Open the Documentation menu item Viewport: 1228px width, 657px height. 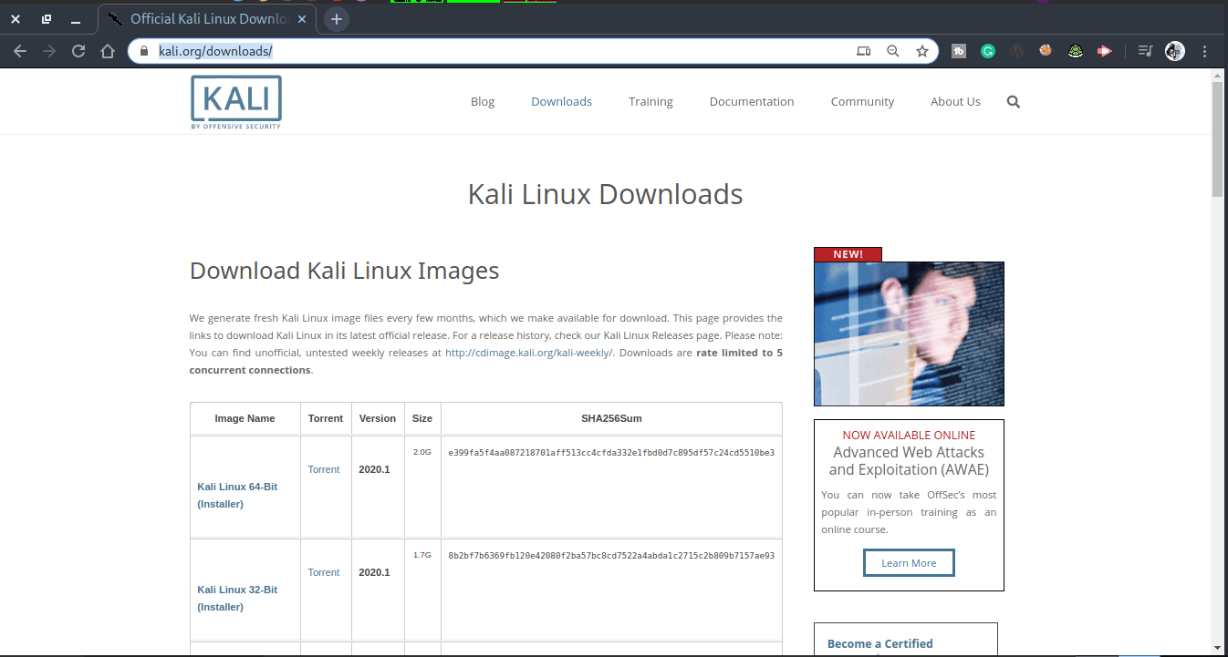pos(752,102)
